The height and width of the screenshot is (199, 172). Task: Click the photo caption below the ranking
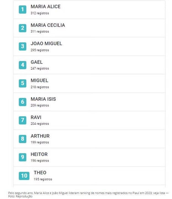88,195
